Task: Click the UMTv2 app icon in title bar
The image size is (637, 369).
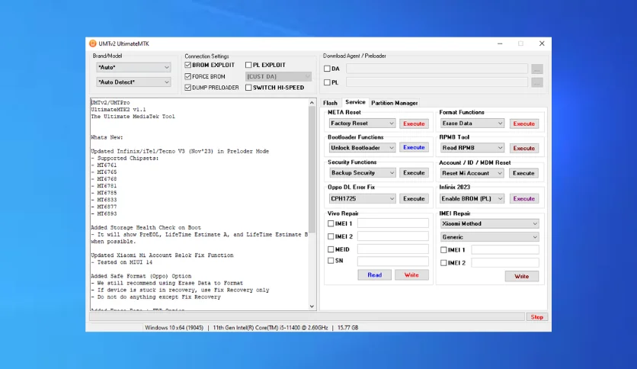Action: tap(93, 43)
